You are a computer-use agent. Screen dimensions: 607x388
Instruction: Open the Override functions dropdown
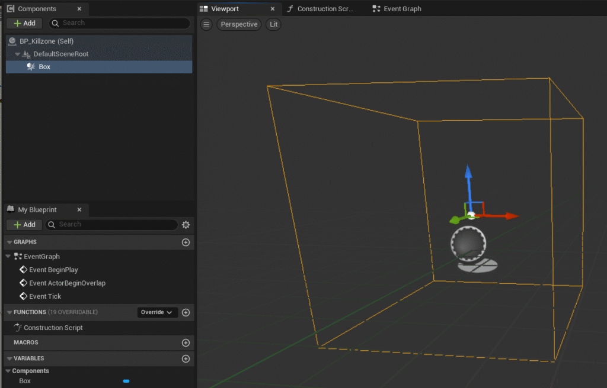coord(157,312)
